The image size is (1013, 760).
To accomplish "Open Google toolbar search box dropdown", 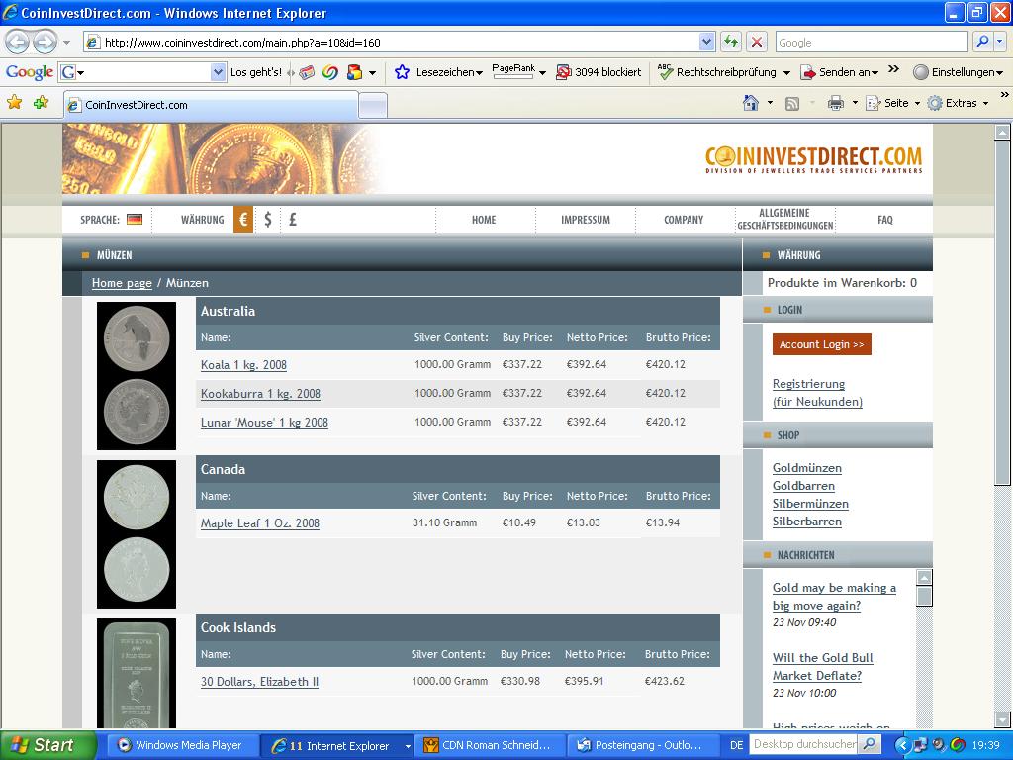I will (x=219, y=72).
